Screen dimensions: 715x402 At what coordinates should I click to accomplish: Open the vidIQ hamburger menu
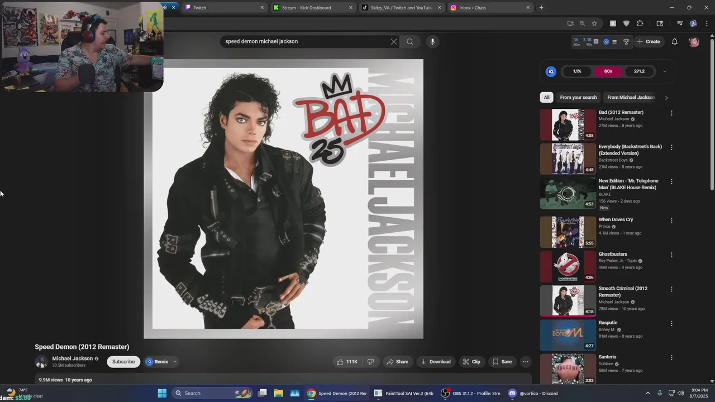click(x=614, y=42)
